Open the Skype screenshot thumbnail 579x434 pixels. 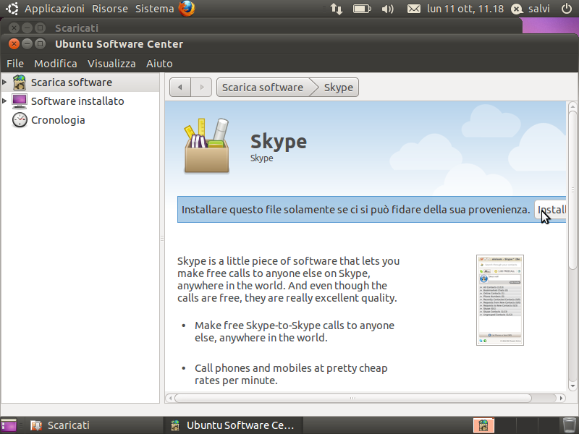pos(500,300)
